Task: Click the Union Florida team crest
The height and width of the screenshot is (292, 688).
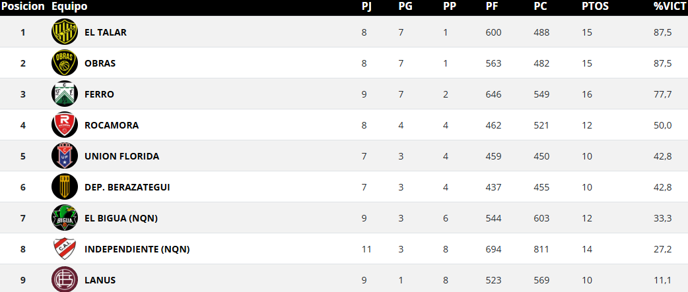Action: [x=64, y=156]
